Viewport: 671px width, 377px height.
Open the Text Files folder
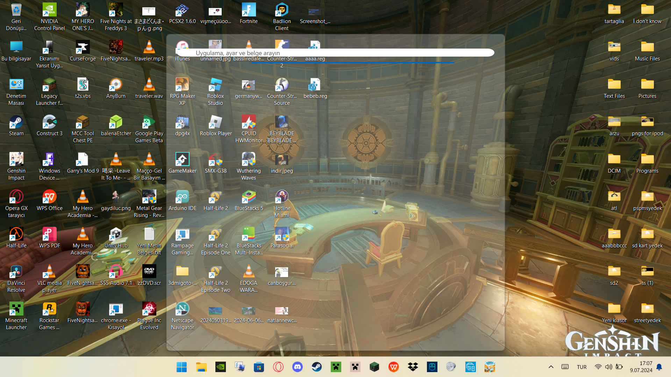coord(614,88)
